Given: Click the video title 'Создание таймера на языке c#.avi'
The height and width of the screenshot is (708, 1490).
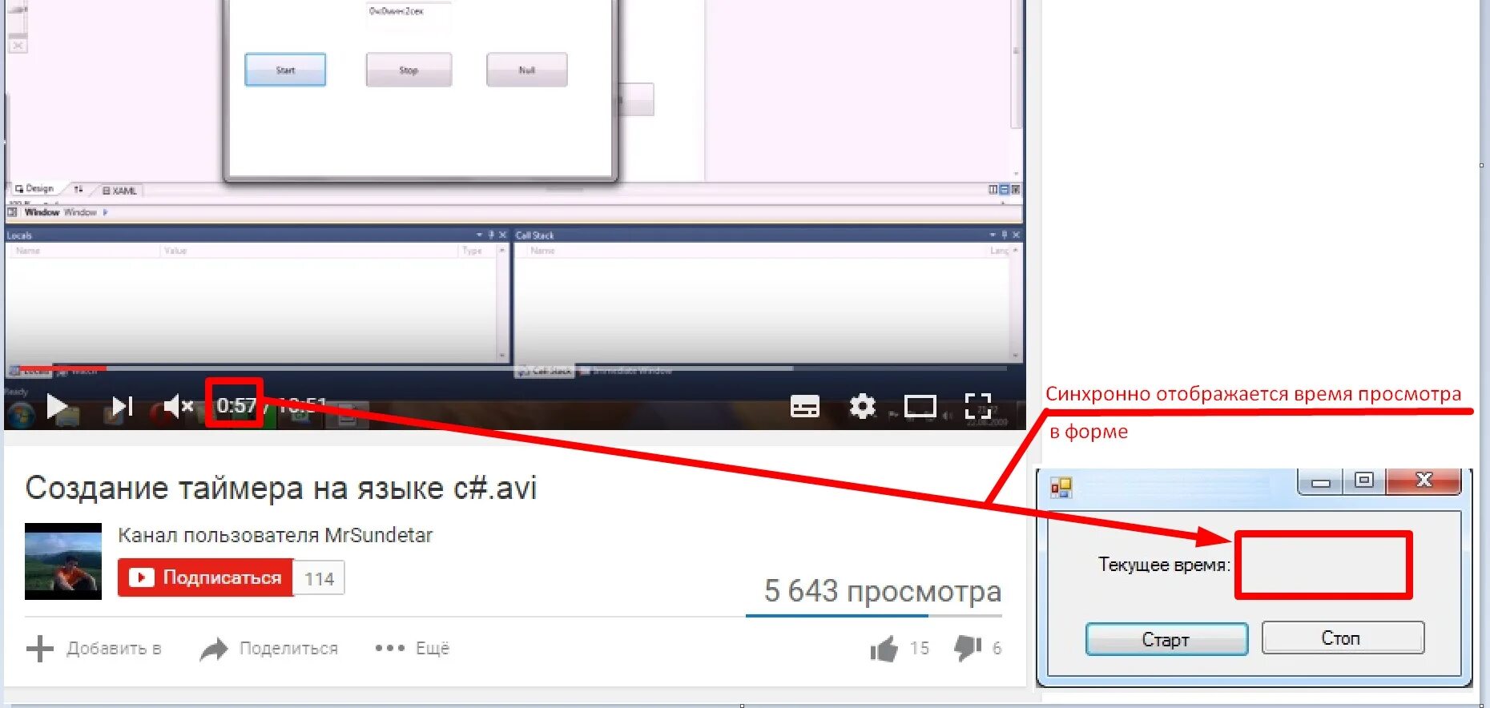Looking at the screenshot, I should coord(281,488).
